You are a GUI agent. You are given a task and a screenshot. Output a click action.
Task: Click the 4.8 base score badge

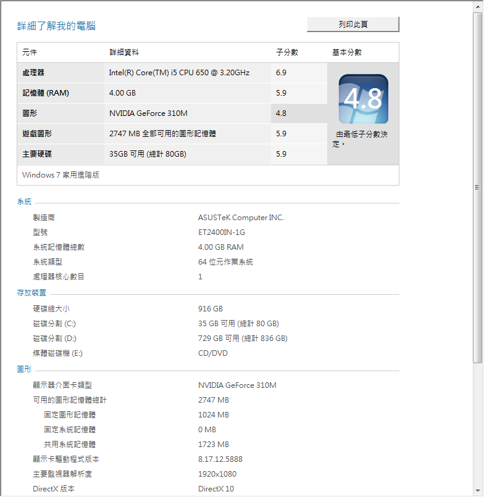point(364,99)
